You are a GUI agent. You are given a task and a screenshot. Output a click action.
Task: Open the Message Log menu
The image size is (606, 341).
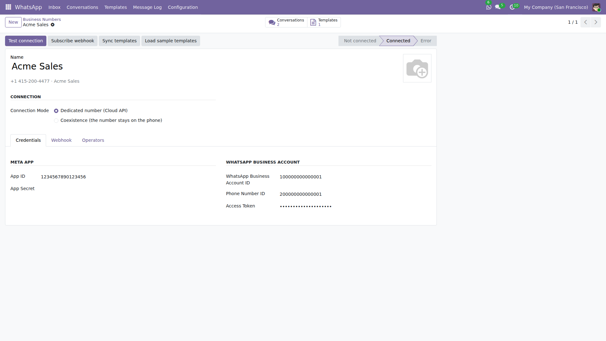[147, 7]
